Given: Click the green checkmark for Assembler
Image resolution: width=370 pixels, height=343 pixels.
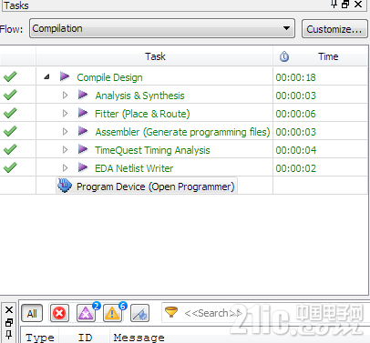Looking at the screenshot, I should pos(10,131).
